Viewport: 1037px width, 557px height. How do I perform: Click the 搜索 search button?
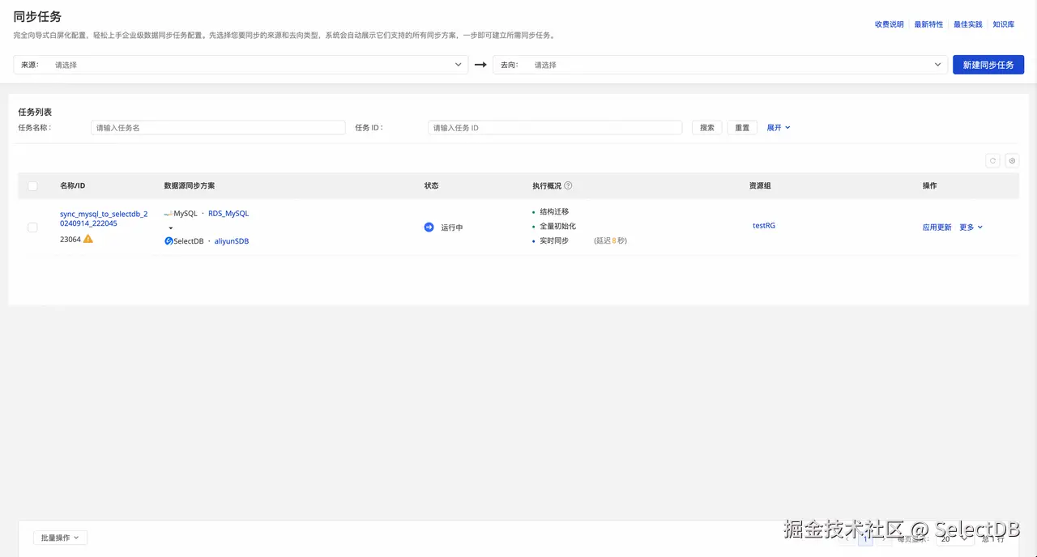pos(707,128)
